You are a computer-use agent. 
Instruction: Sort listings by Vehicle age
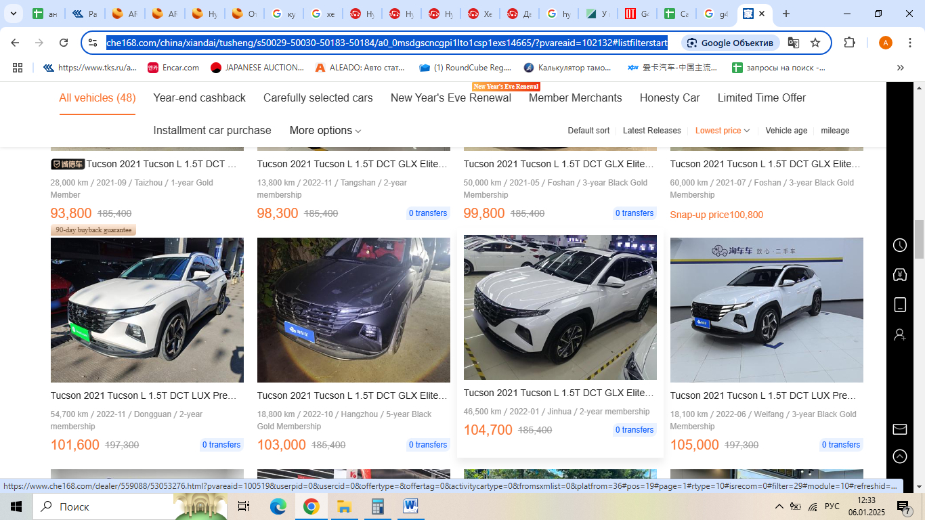(786, 131)
